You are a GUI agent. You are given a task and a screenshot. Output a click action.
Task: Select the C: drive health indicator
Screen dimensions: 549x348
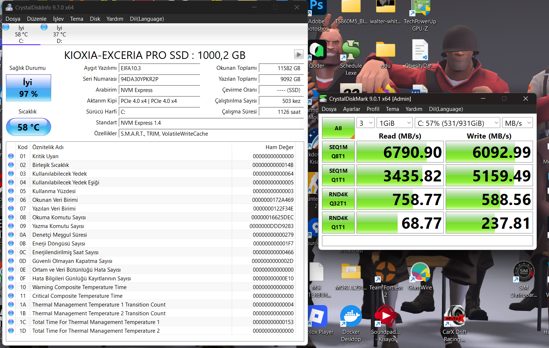click(21, 34)
